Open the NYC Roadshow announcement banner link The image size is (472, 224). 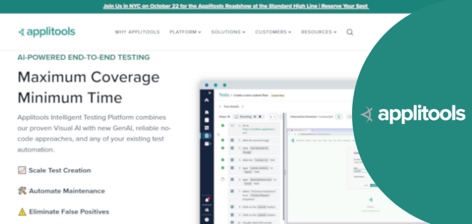[x=235, y=6]
